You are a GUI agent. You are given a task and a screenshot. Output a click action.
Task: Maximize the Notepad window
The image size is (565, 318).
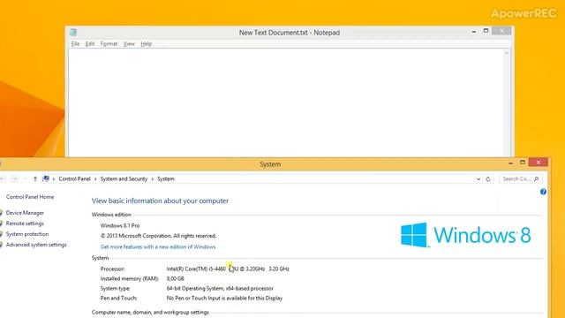(486, 31)
